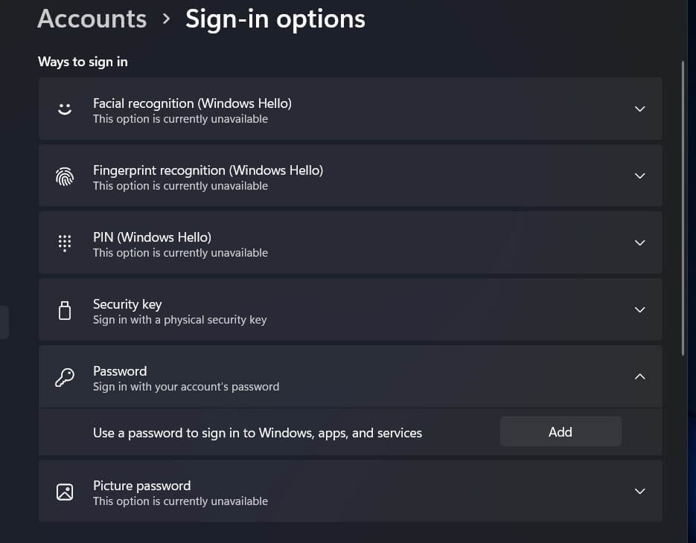
Task: Expand the PIN (Windows Hello) chevron
Action: [639, 242]
